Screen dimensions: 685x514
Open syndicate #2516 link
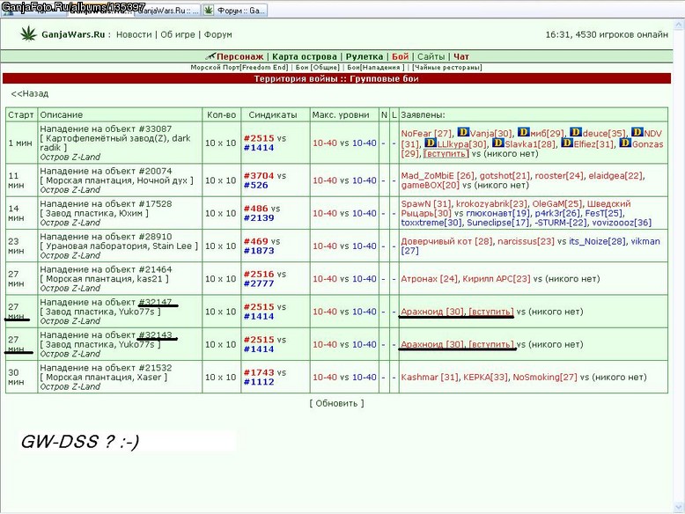259,274
